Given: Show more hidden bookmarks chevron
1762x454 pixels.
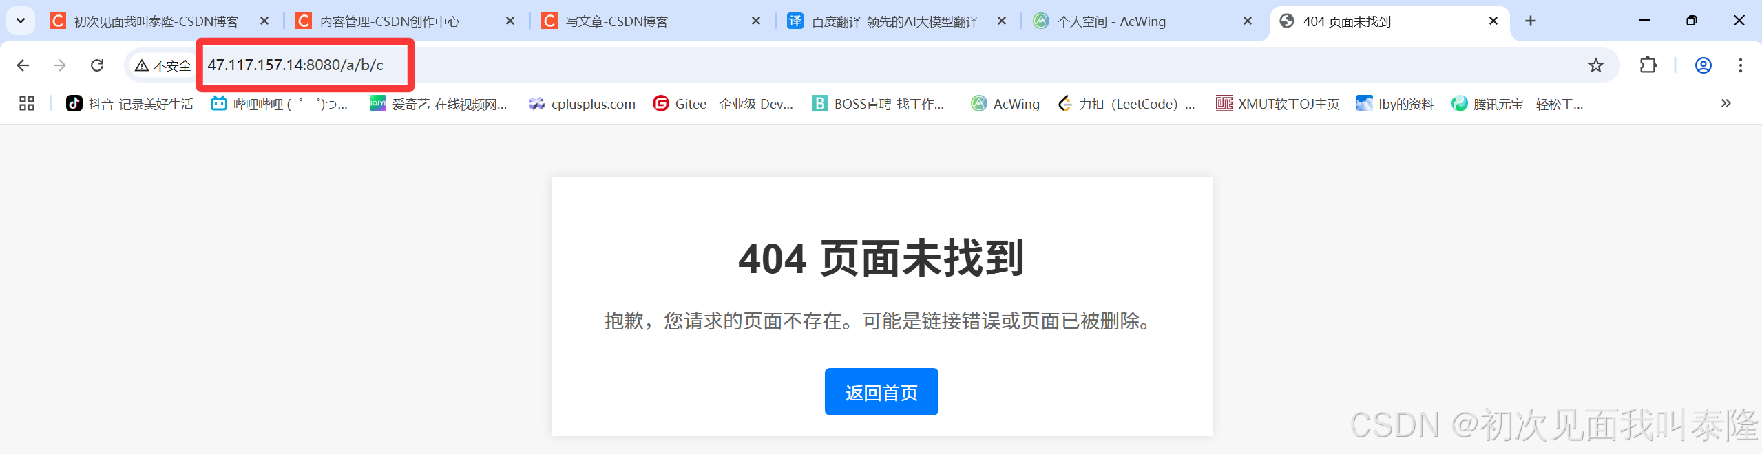Looking at the screenshot, I should (1725, 104).
